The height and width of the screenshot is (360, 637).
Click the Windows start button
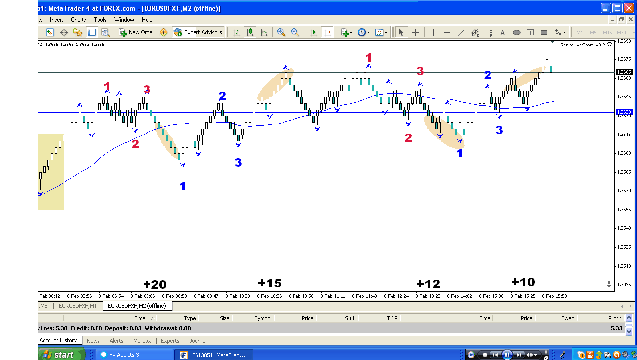click(61, 354)
